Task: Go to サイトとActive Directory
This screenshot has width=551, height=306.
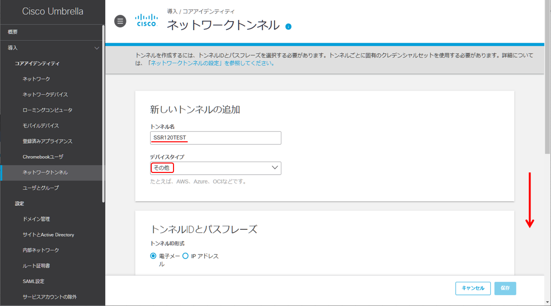Action: [x=48, y=235]
